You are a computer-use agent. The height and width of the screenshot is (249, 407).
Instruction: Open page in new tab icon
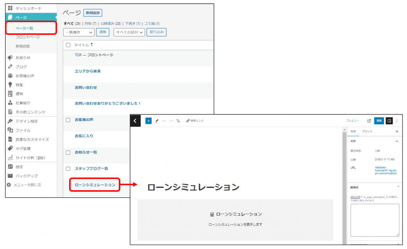coord(368,121)
